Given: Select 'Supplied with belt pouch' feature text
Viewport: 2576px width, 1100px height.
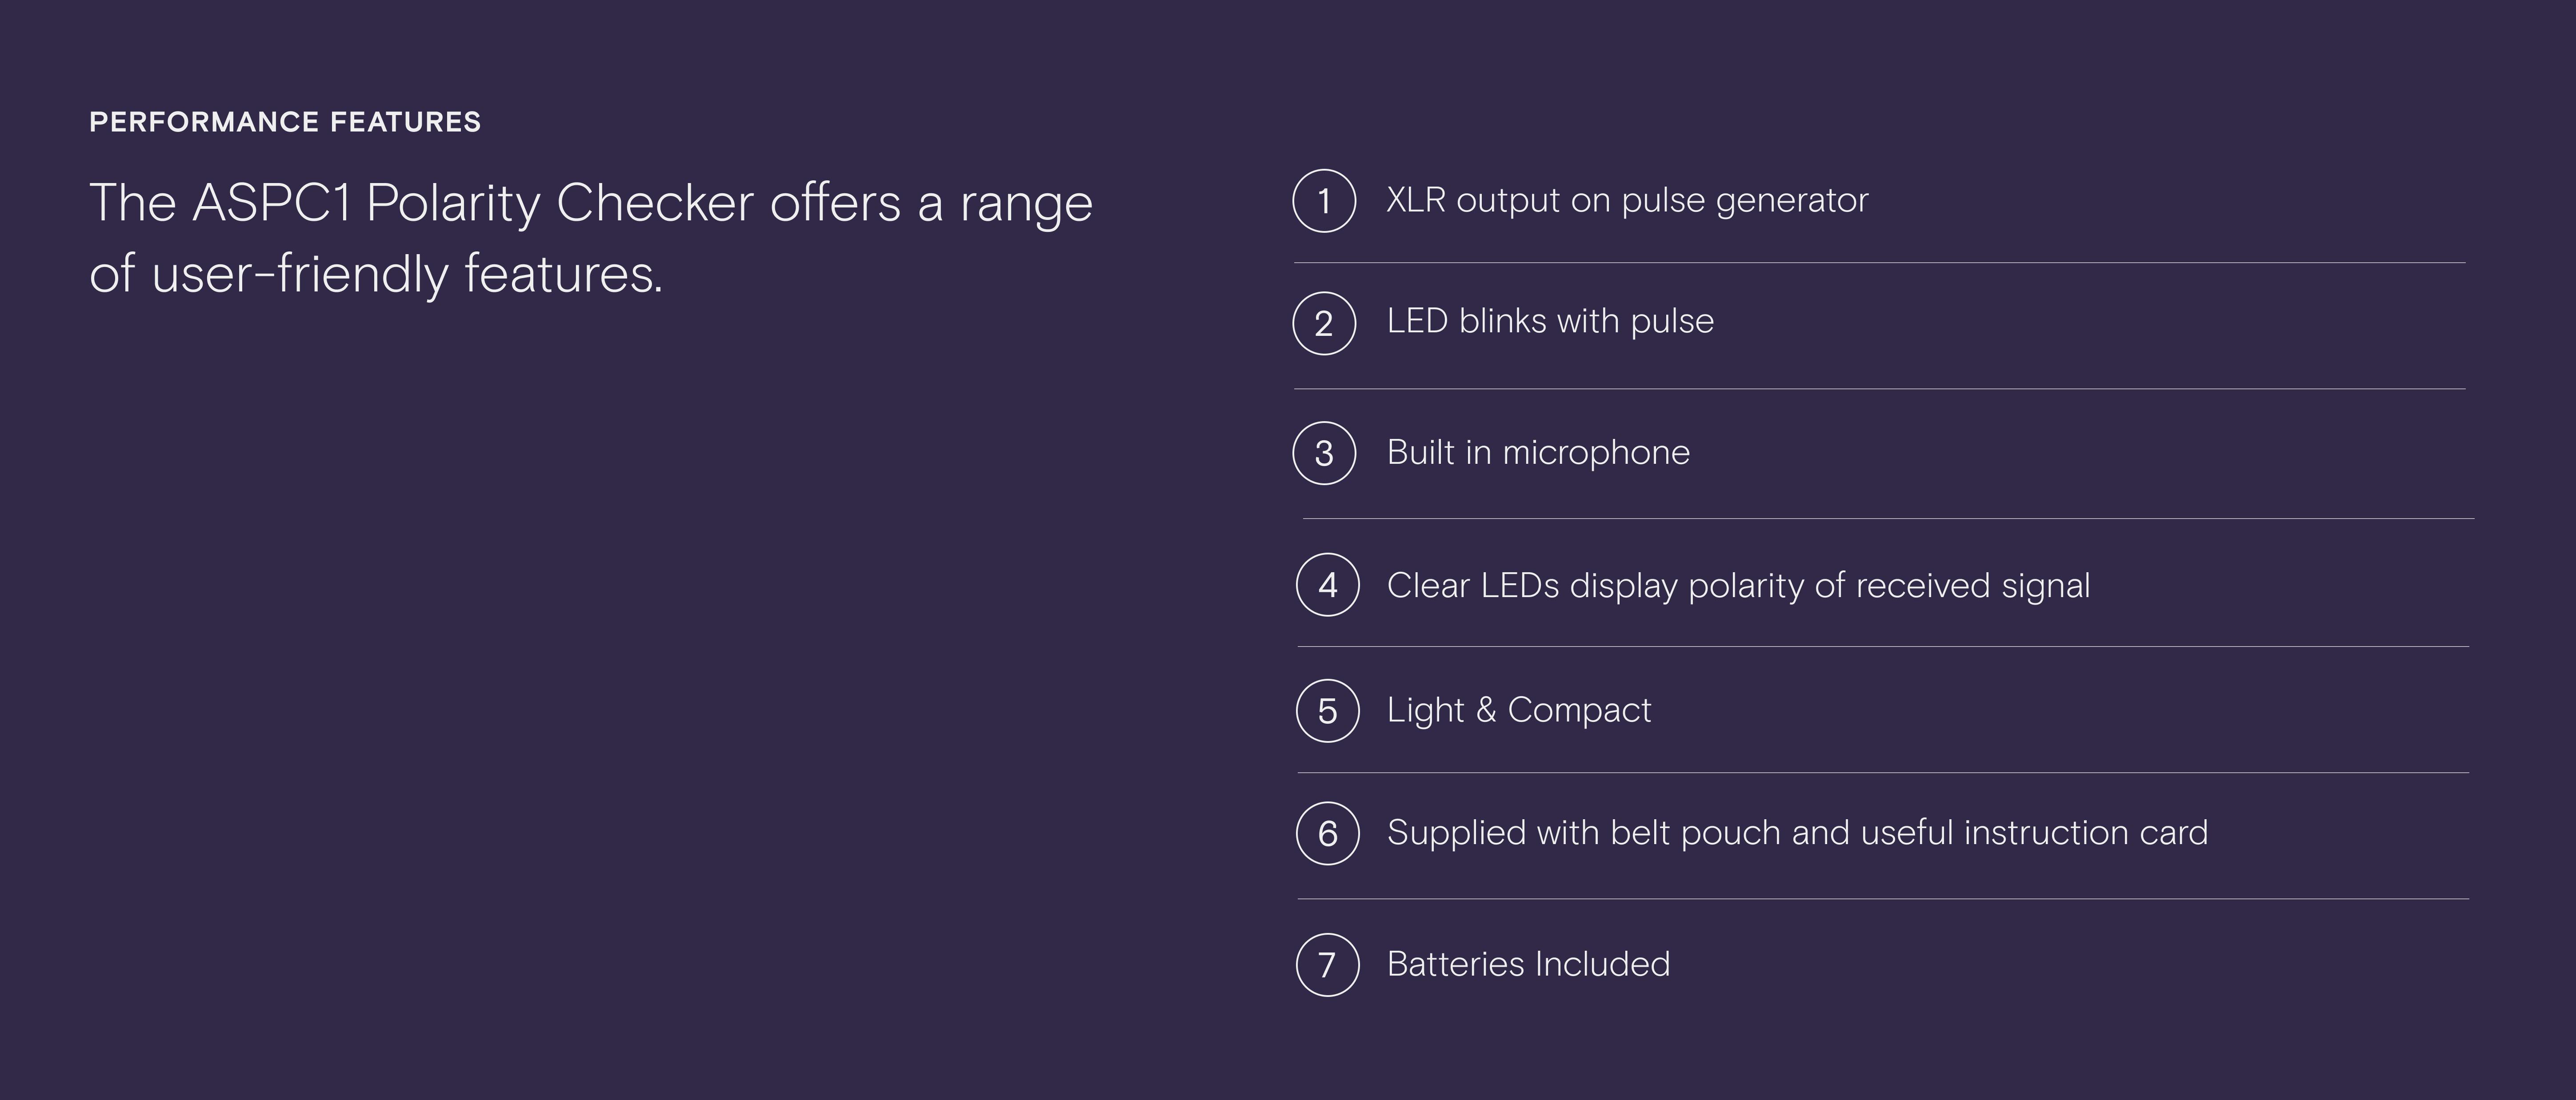Looking at the screenshot, I should (1797, 832).
